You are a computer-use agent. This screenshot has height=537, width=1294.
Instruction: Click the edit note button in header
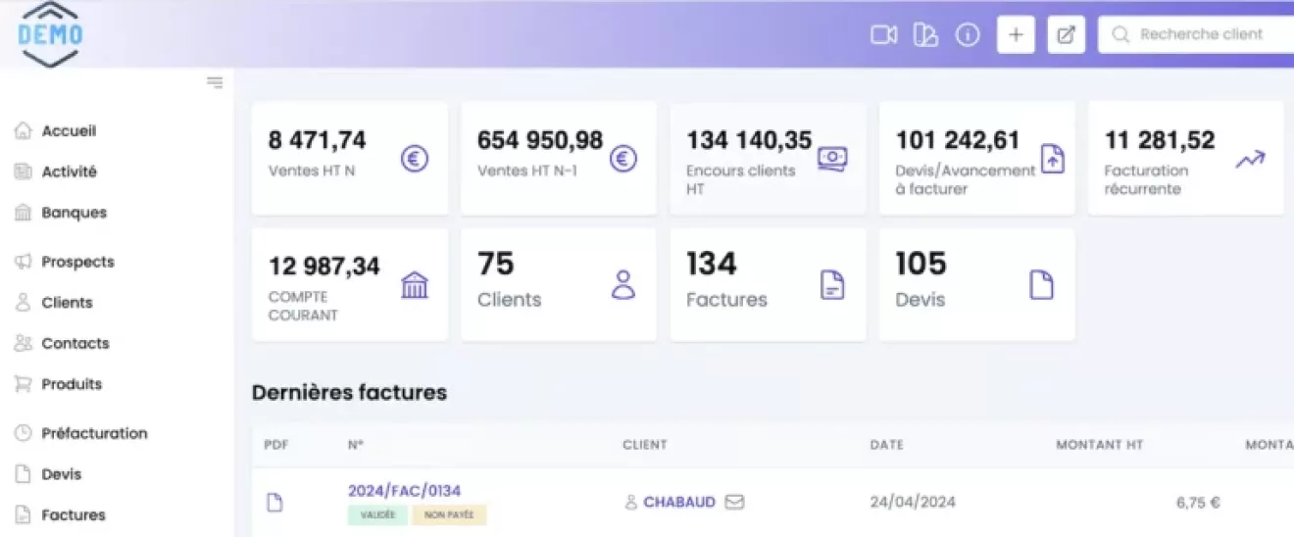pos(1066,35)
